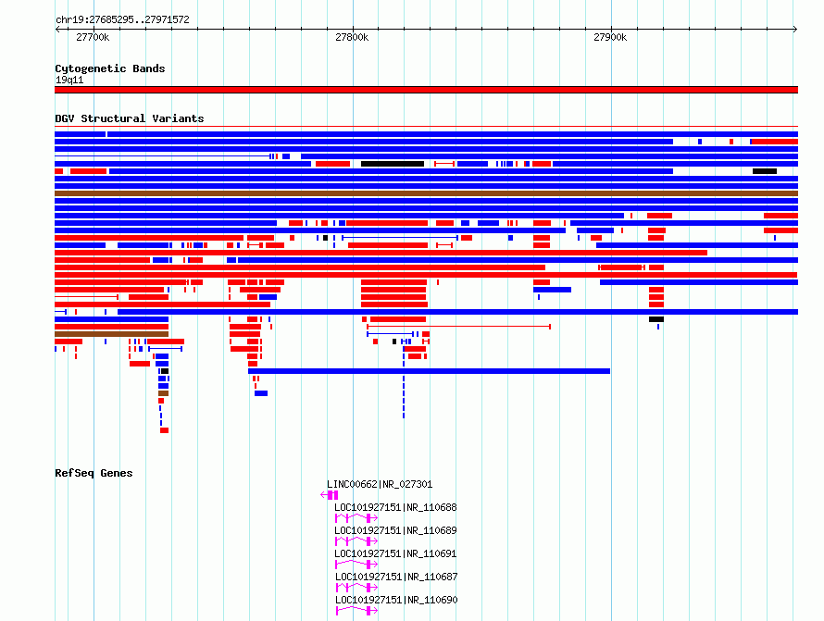Viewport: 824px width, 621px height.
Task: Click the long blue variant bar below all red clusters
Action: point(429,371)
